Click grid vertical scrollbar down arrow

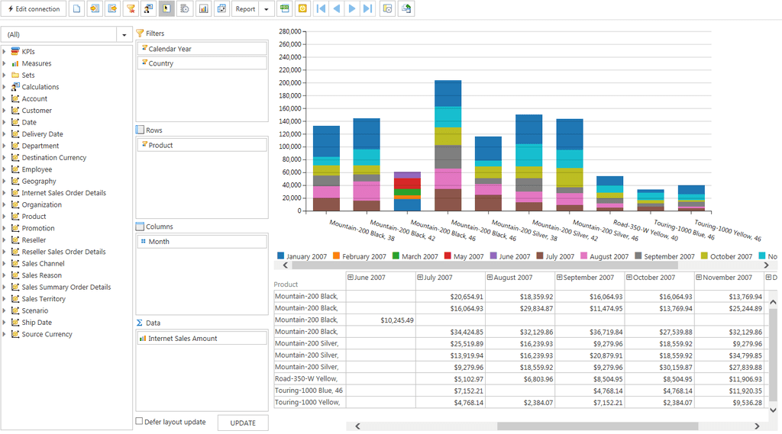click(x=773, y=410)
